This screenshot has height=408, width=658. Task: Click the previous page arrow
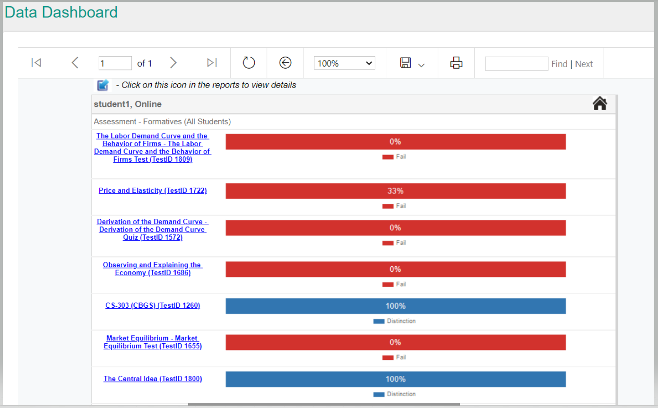[75, 63]
